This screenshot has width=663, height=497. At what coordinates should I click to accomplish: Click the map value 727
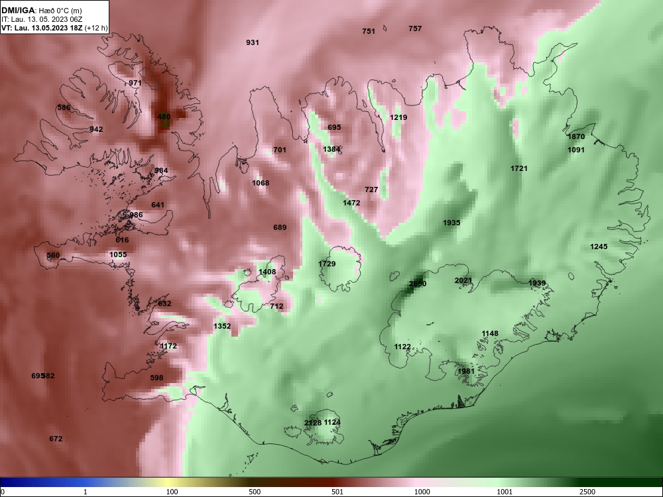pyautogui.click(x=371, y=190)
